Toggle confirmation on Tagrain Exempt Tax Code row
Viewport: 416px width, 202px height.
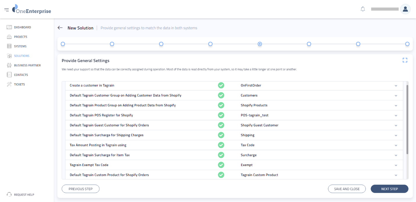(221, 165)
